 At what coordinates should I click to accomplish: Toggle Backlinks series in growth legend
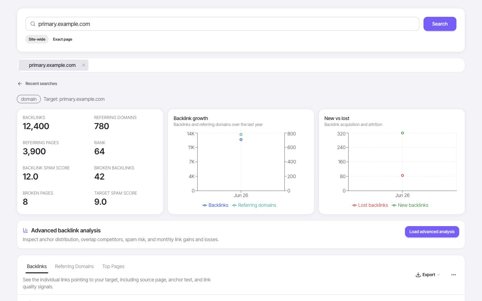215,205
